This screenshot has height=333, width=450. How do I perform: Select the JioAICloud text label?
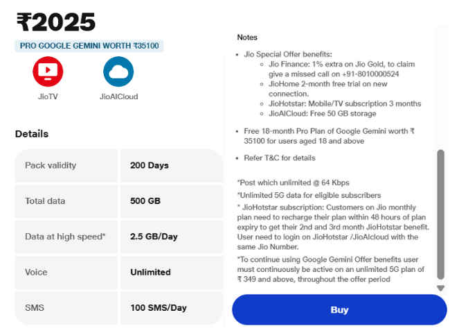tap(118, 96)
